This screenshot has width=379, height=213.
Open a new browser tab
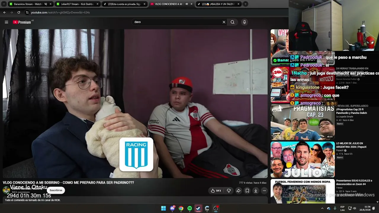[245, 4]
